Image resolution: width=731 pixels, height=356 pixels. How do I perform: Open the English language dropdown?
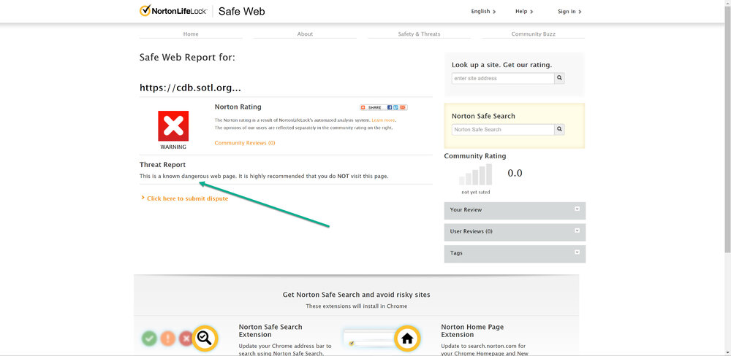click(483, 12)
